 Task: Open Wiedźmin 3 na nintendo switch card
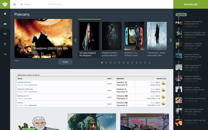134,39
